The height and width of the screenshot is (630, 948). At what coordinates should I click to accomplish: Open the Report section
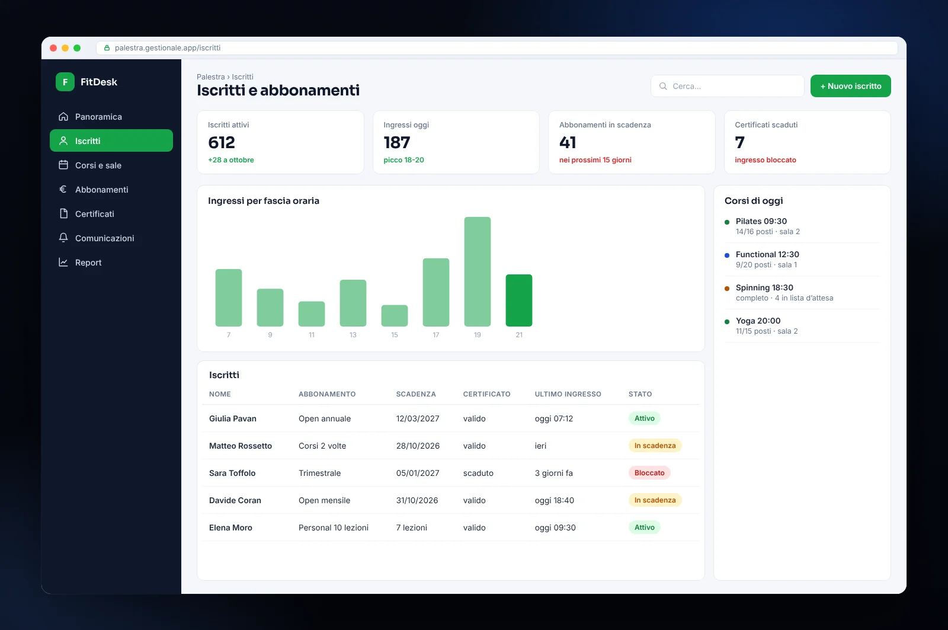111,263
